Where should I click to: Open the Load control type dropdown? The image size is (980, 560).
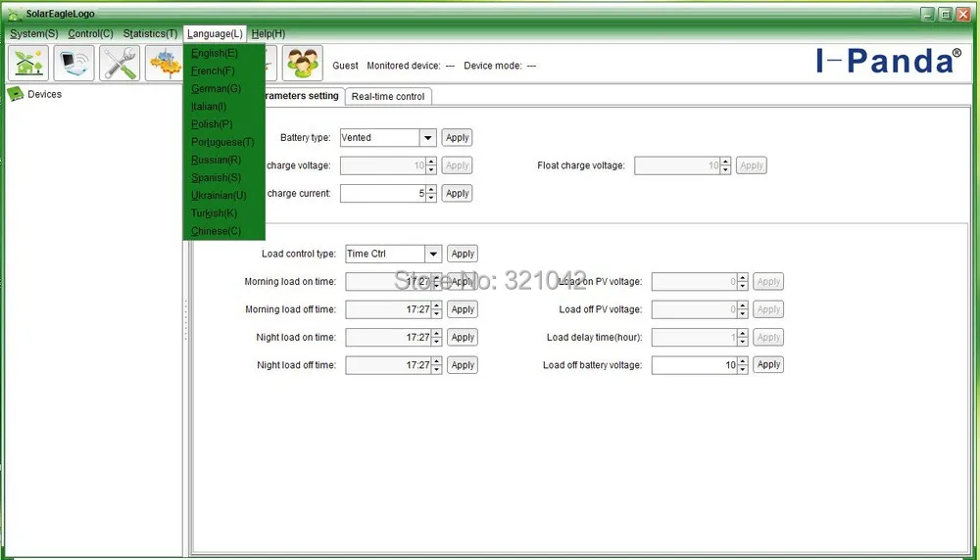pos(433,254)
